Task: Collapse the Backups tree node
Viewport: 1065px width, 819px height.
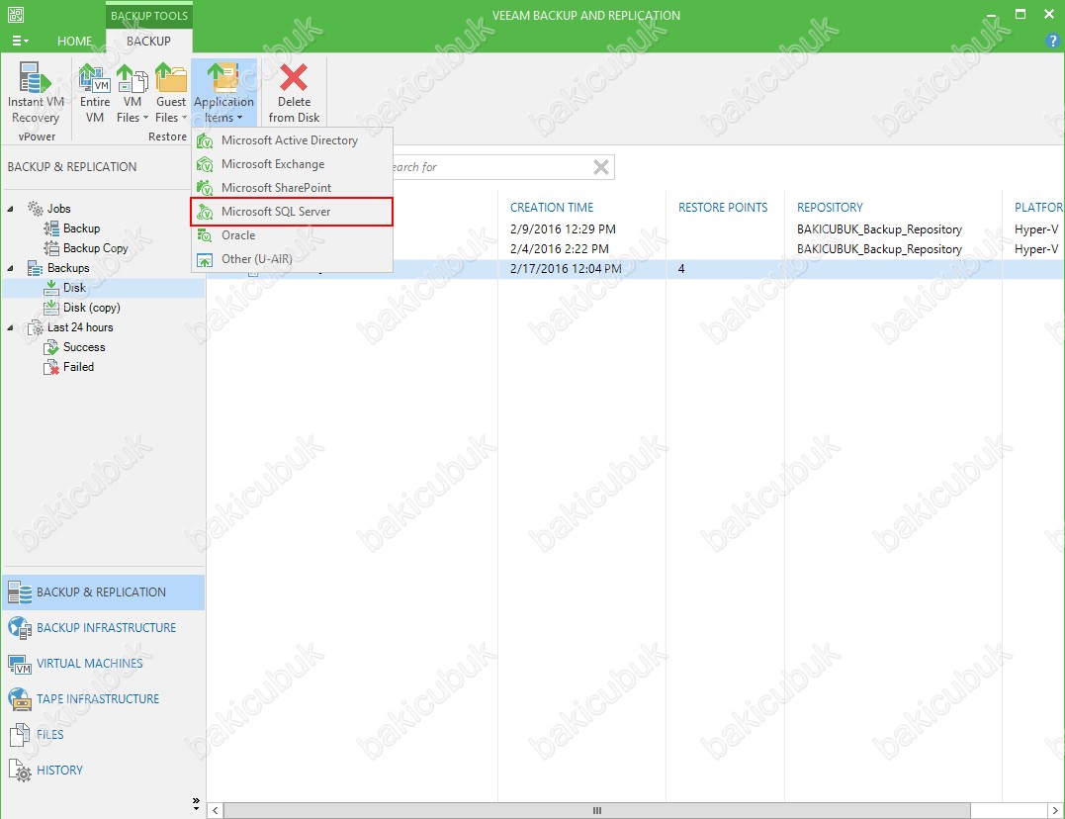Action: click(10, 268)
